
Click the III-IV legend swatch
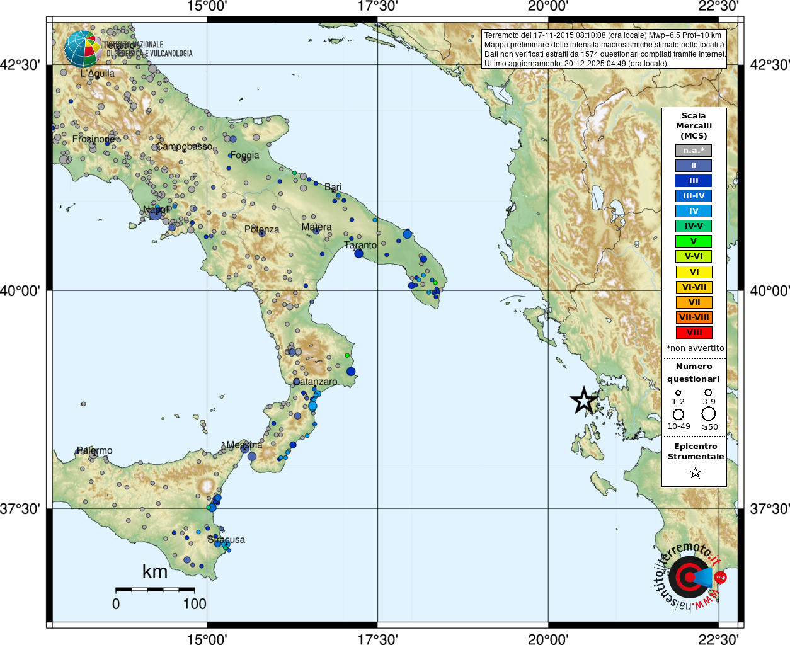[x=694, y=196]
